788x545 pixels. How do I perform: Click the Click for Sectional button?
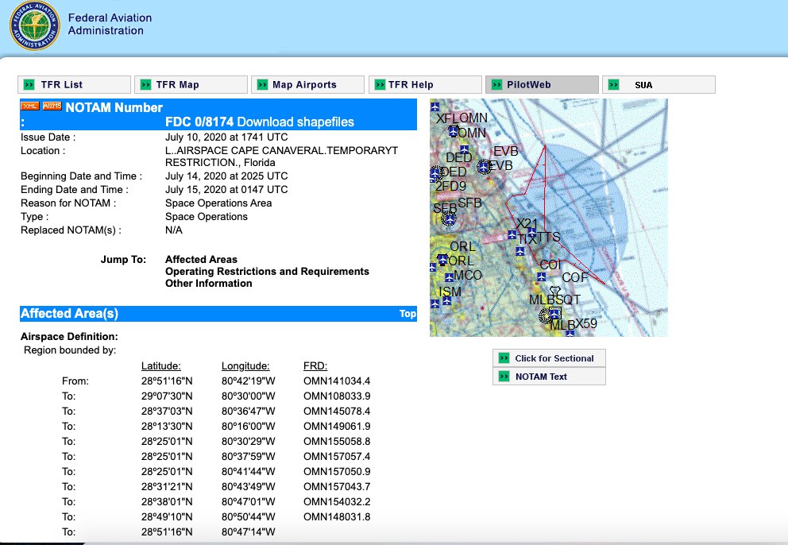(549, 358)
